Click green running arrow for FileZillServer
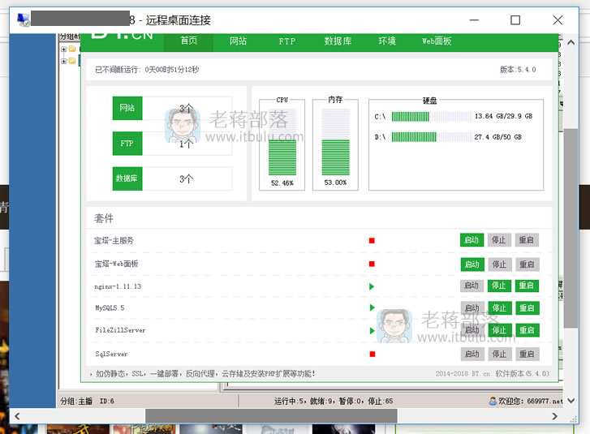 [373, 331]
